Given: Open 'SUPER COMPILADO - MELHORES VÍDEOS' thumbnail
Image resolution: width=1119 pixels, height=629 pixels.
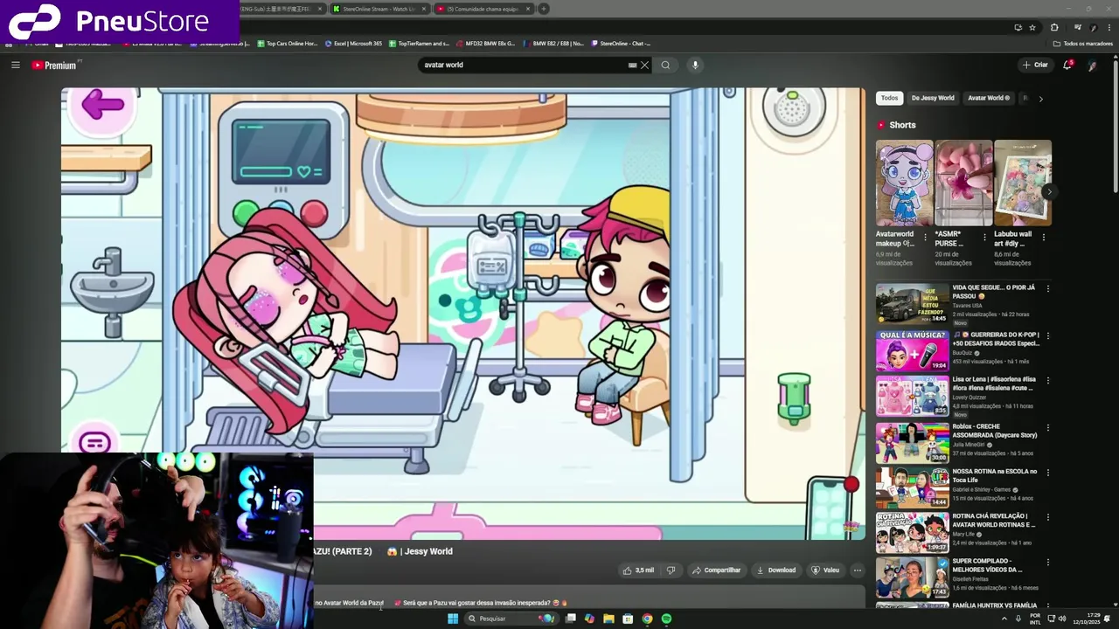Looking at the screenshot, I should pos(912,577).
